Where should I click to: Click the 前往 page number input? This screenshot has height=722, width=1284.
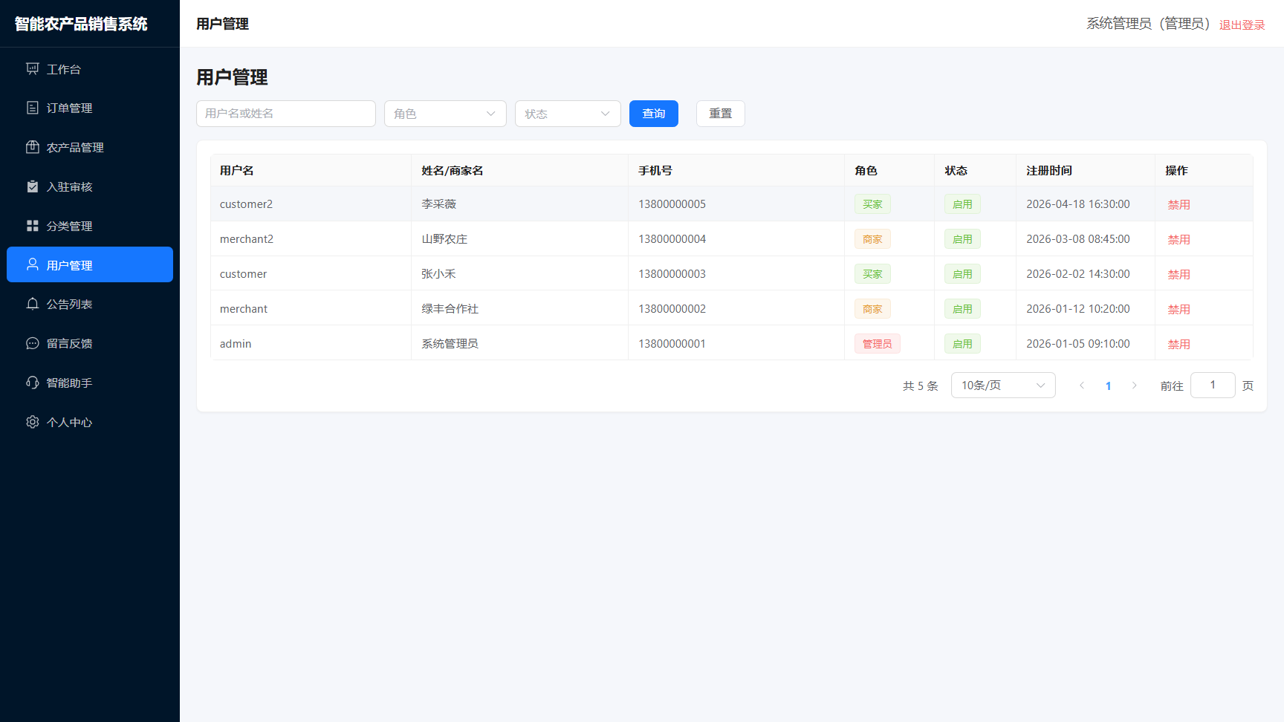tap(1213, 386)
